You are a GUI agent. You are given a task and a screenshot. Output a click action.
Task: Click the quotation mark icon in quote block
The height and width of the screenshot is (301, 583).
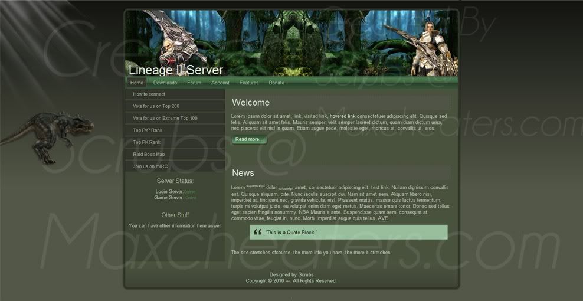[x=257, y=232]
